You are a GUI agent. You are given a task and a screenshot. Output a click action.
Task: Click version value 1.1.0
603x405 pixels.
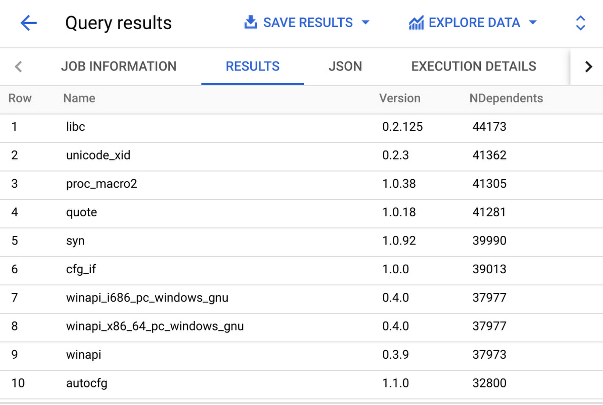(x=395, y=383)
